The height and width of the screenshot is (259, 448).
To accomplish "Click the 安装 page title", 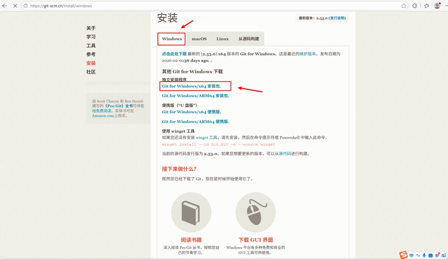I will [167, 18].
